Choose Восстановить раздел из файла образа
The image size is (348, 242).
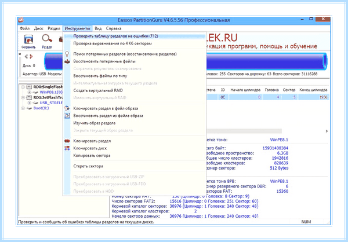(x=135, y=116)
